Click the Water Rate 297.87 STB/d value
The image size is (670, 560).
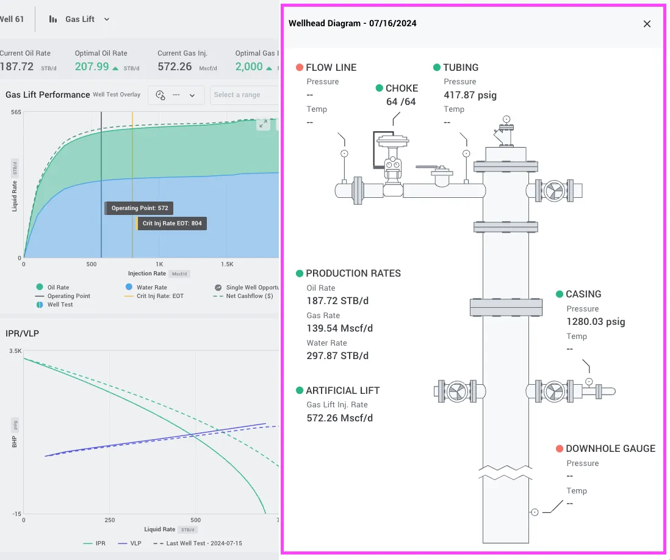coord(337,355)
